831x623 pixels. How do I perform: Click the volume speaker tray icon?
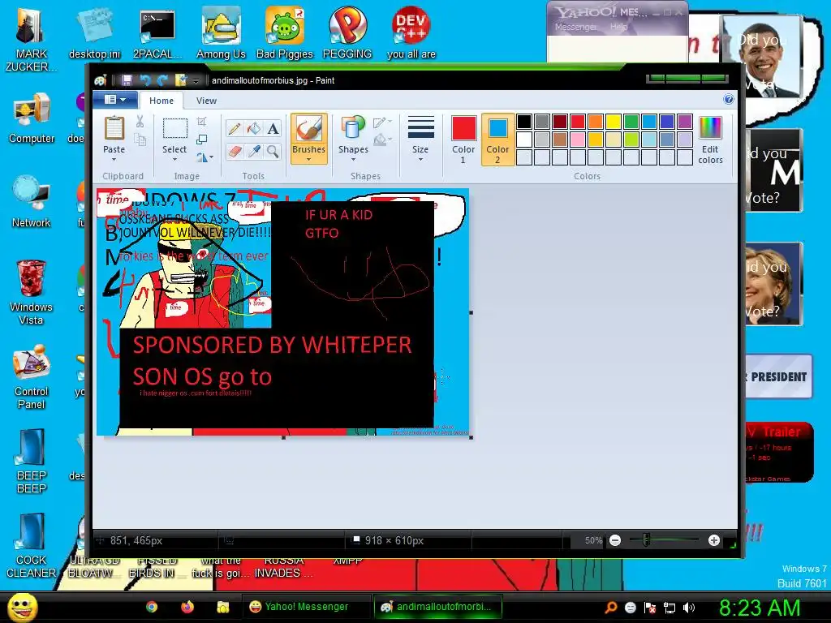tap(689, 608)
